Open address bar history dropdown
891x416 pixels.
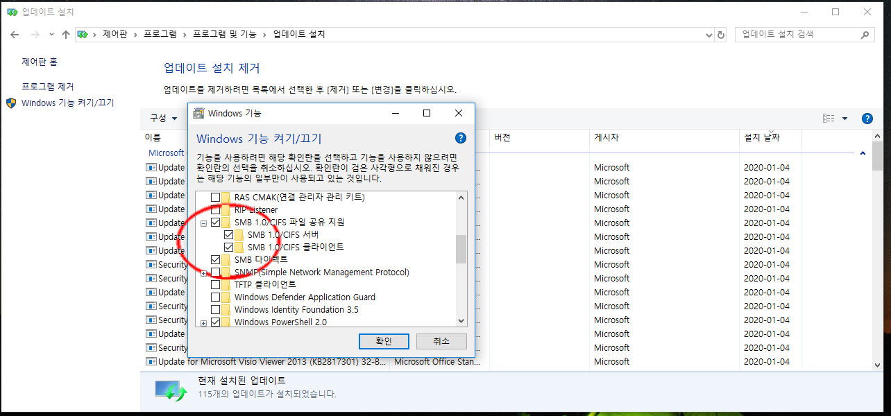point(708,35)
